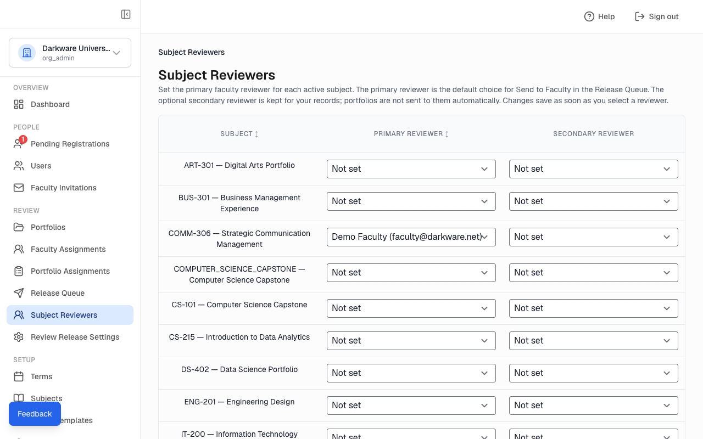The width and height of the screenshot is (703, 439).
Task: Click the Portfolio Assignments clipboard icon
Action: 19,271
